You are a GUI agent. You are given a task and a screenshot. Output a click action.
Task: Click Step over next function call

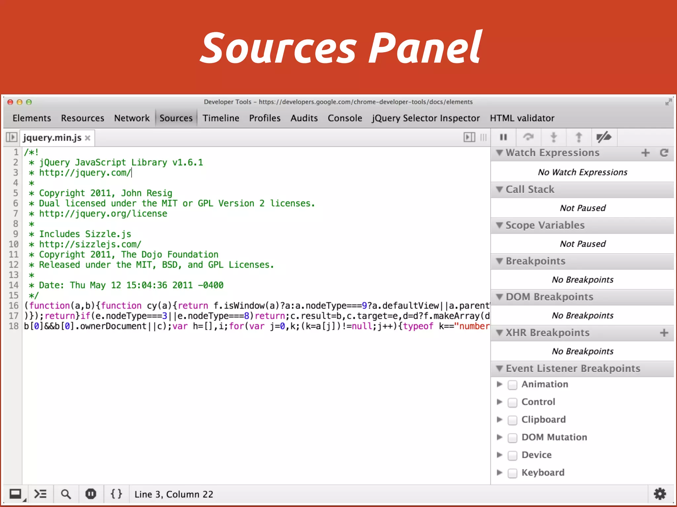529,137
